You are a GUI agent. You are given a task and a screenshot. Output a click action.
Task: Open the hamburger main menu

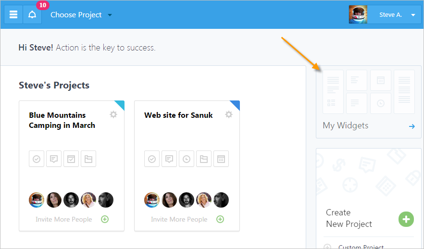pos(13,14)
